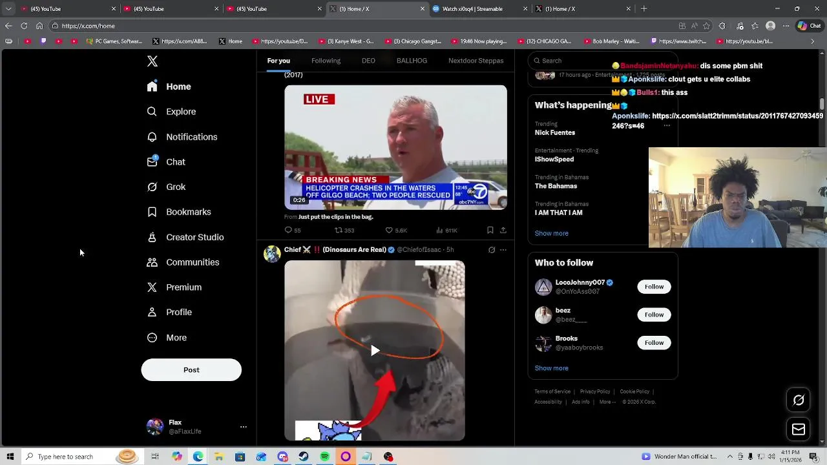This screenshot has width=827, height=465.
Task: Open floating Grok button at bottom right
Action: (x=799, y=400)
